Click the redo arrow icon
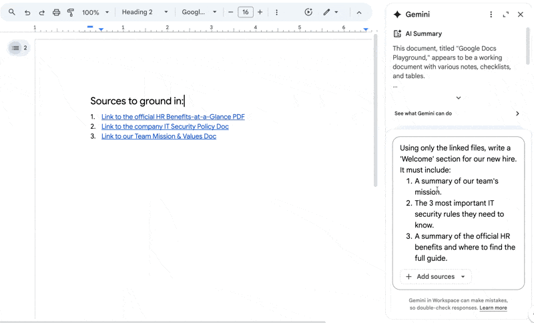Viewport: 534px width, 323px height. [42, 12]
